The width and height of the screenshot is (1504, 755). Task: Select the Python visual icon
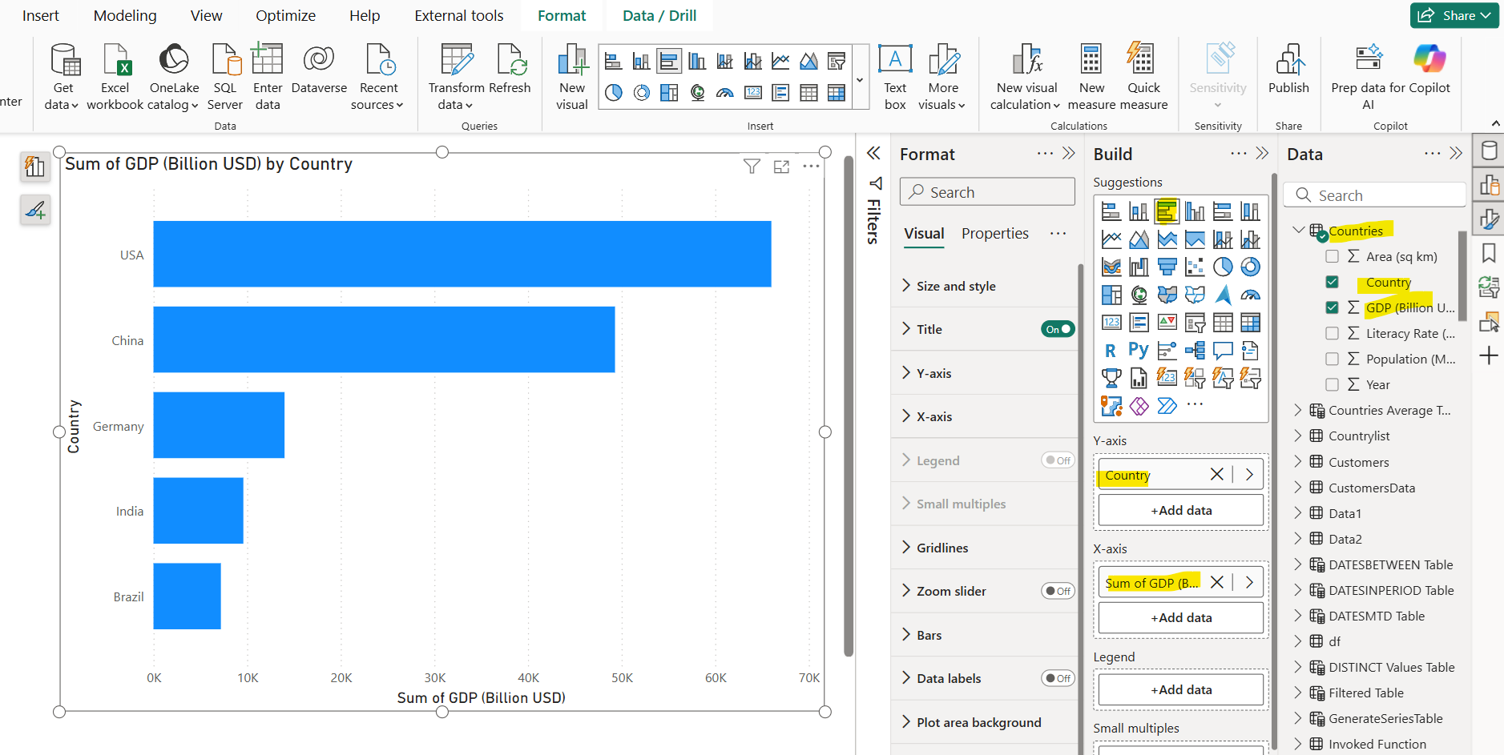pos(1139,349)
